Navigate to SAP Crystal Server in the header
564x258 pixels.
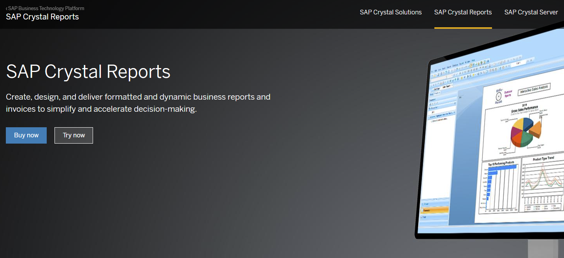click(x=531, y=12)
